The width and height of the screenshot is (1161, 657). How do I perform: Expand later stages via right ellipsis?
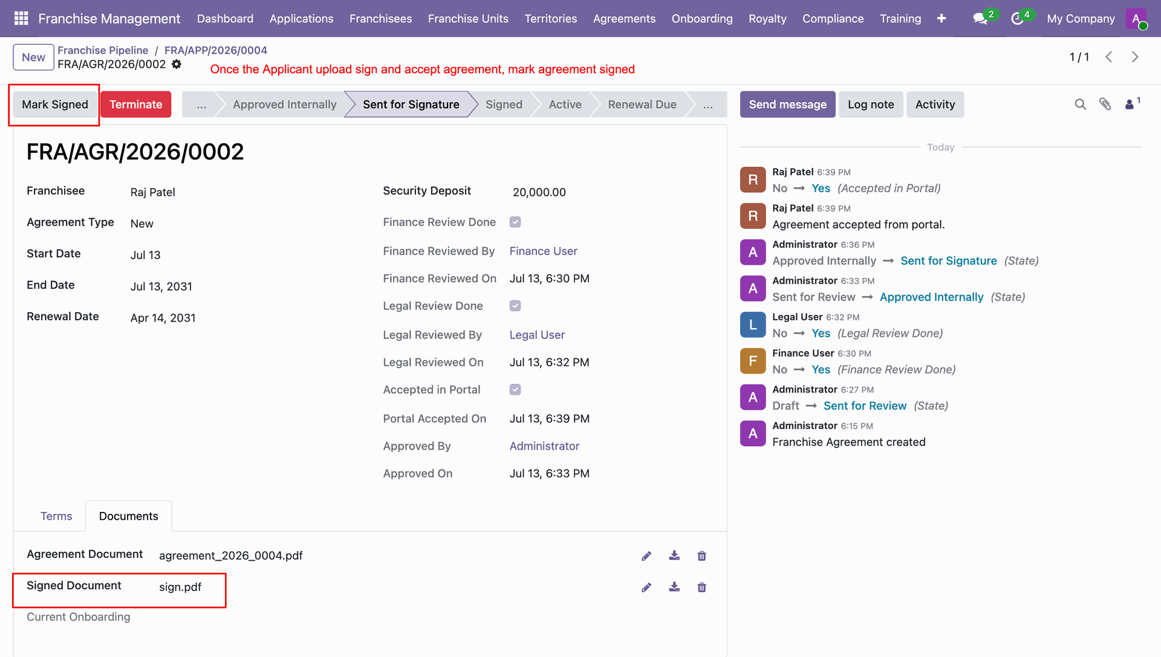[708, 105]
